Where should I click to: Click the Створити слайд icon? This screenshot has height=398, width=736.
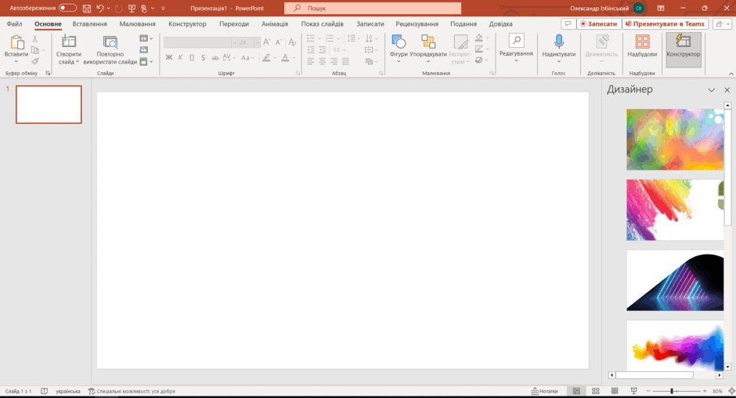(x=69, y=42)
